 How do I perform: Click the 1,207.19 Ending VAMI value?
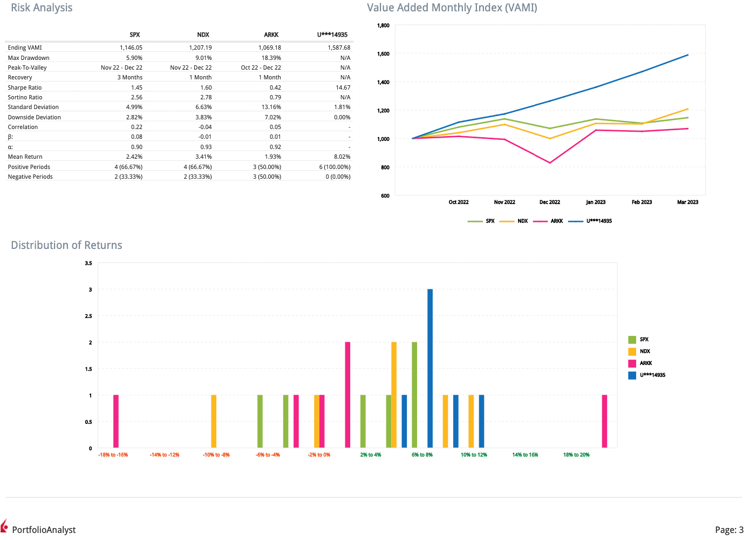point(200,48)
